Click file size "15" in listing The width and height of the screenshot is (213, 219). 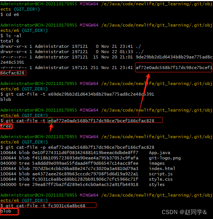[96, 57]
